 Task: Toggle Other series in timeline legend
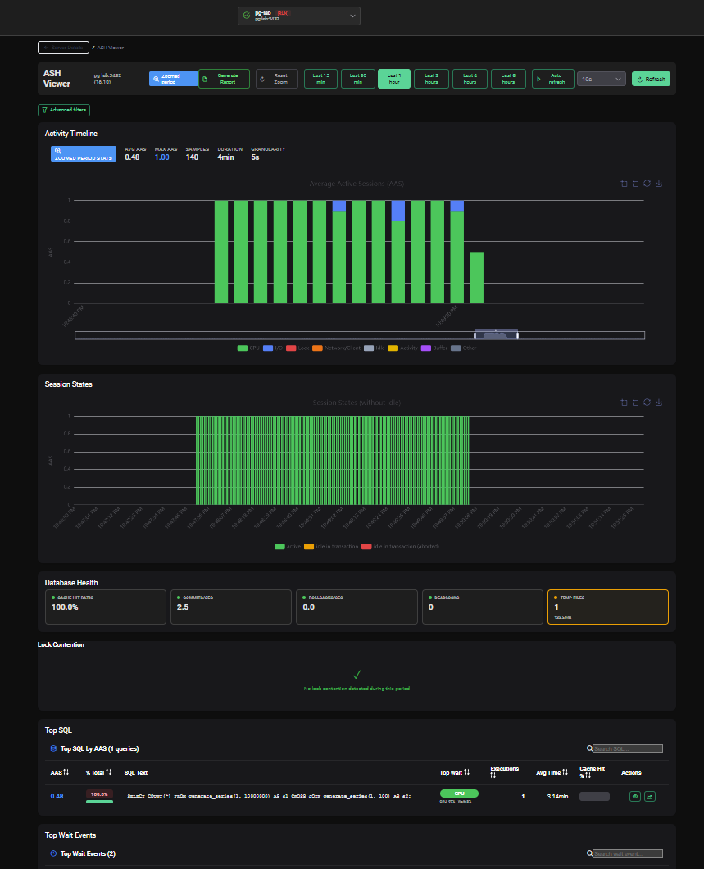[464, 348]
